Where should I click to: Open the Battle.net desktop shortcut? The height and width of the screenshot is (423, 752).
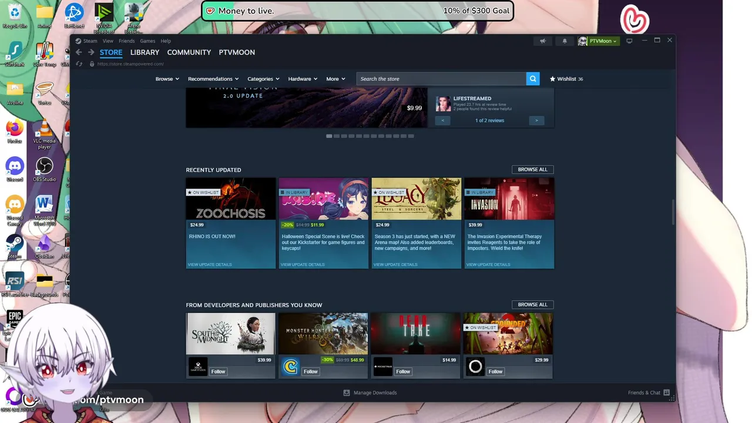click(73, 15)
